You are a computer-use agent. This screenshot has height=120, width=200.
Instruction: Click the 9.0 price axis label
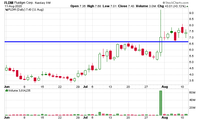pos(191,13)
